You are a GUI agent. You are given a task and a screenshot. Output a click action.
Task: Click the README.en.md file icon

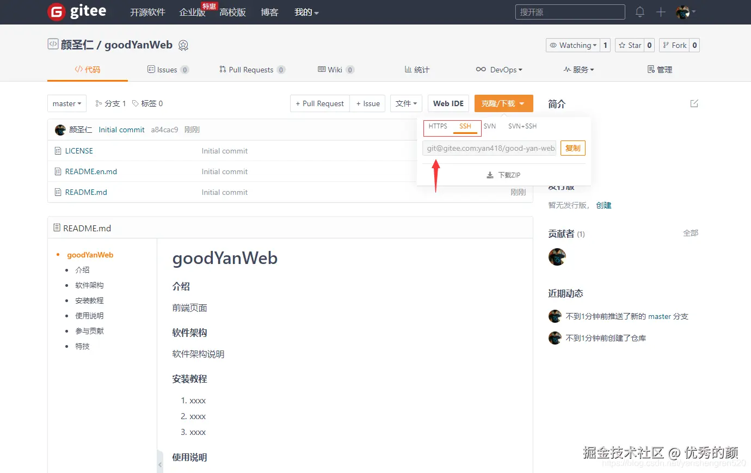(x=58, y=171)
